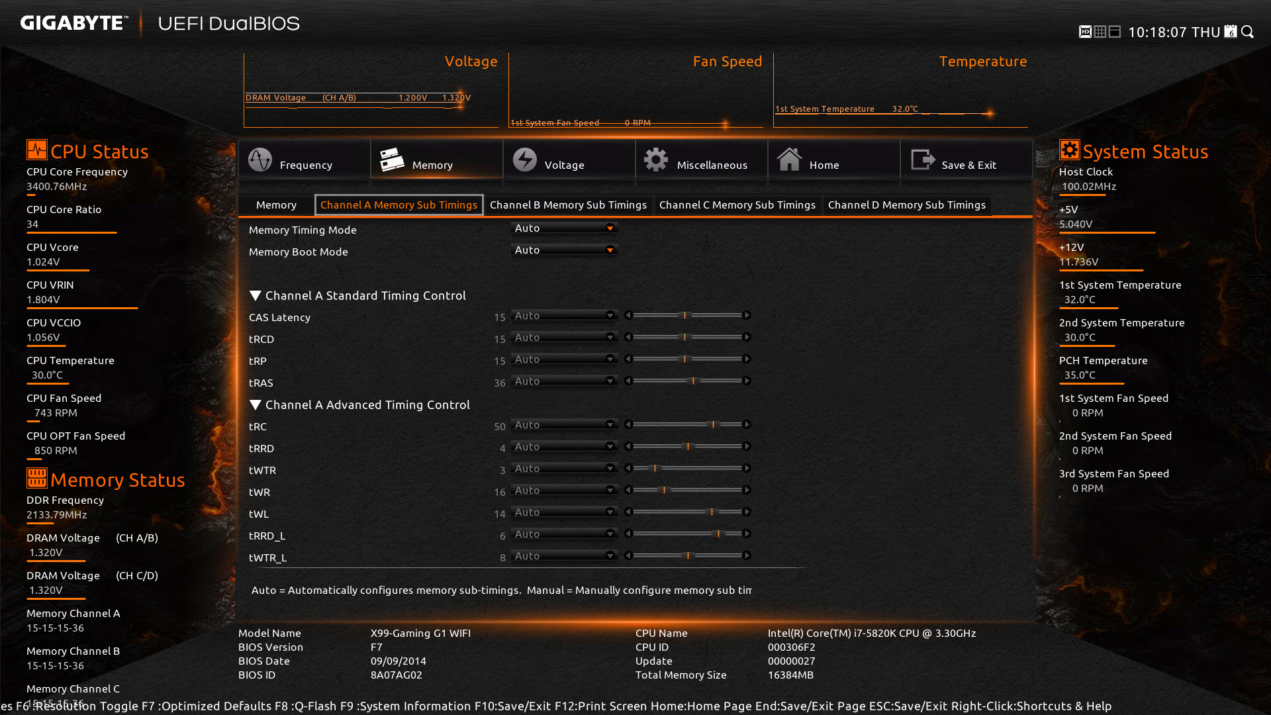Click the 'X99-Gaming G1 WIFI' model name
Screen dimensions: 1271x715
click(420, 634)
